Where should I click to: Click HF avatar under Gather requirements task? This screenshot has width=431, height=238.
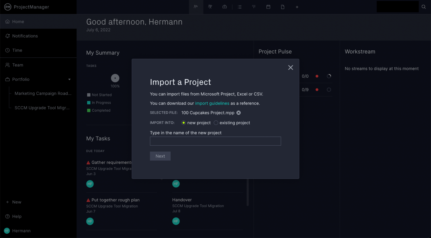coord(90,184)
